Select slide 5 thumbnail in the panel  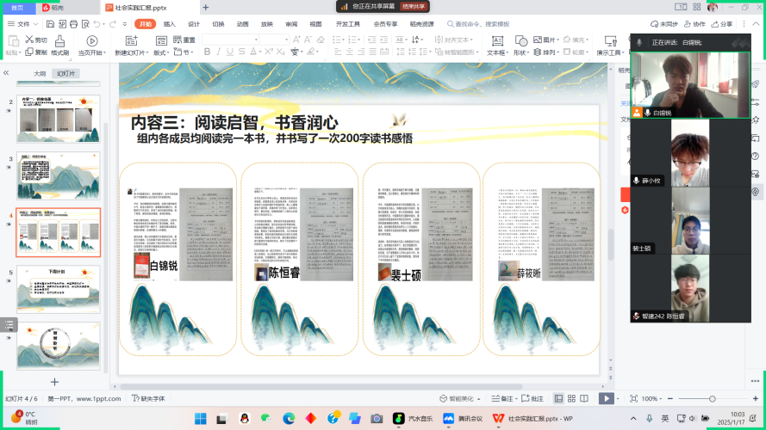[59, 290]
